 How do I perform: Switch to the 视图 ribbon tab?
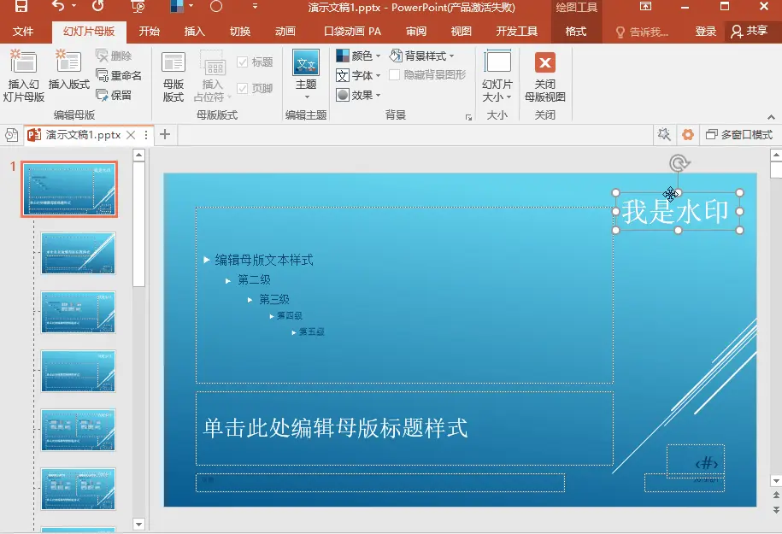460,30
